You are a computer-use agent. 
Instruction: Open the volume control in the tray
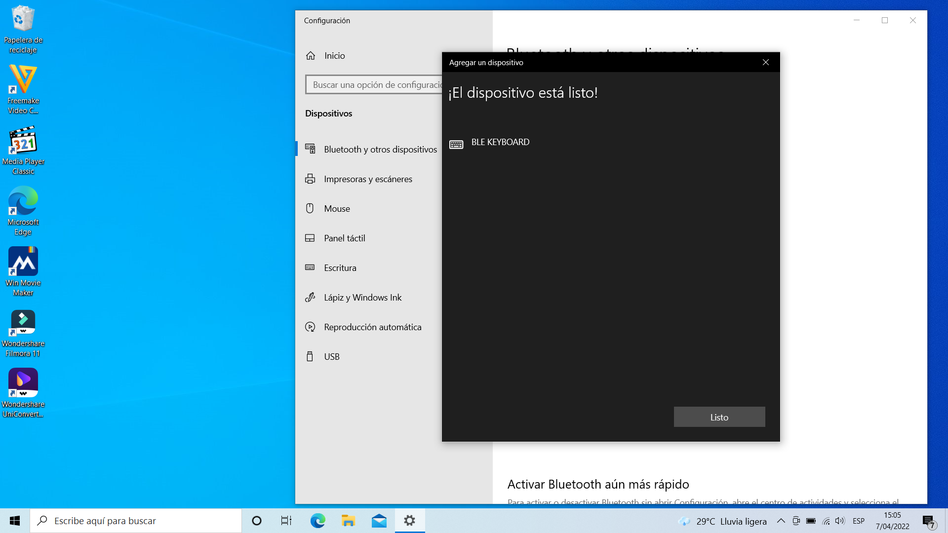tap(839, 521)
